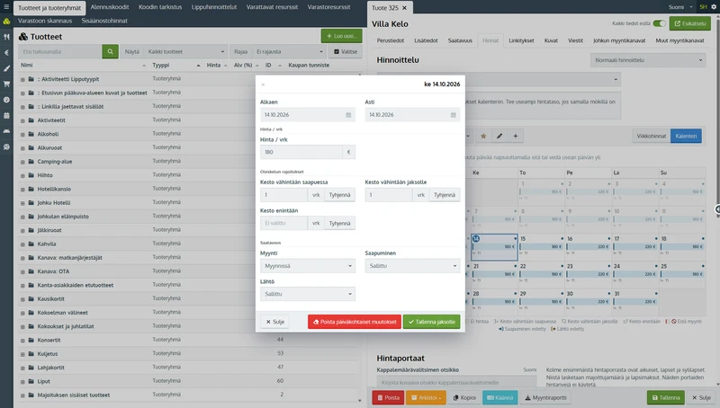This screenshot has height=408, width=720.
Task: Select calendar day 16
Action: point(589,246)
